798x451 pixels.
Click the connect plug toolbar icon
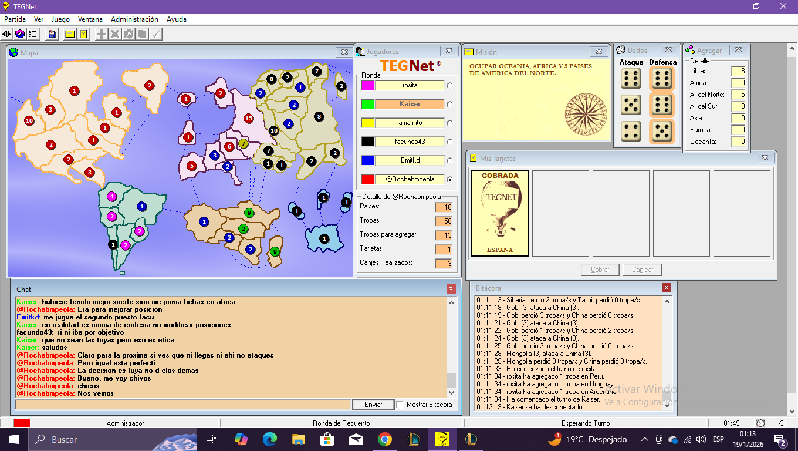[x=7, y=34]
